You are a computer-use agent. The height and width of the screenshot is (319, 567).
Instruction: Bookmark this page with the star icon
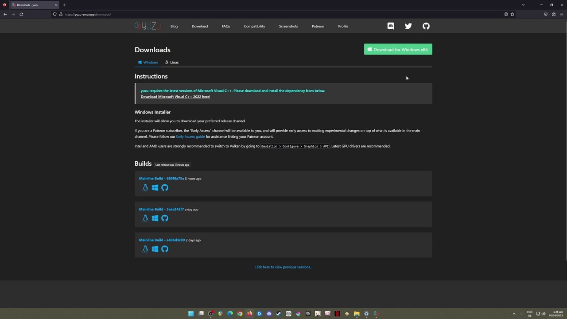tap(513, 14)
